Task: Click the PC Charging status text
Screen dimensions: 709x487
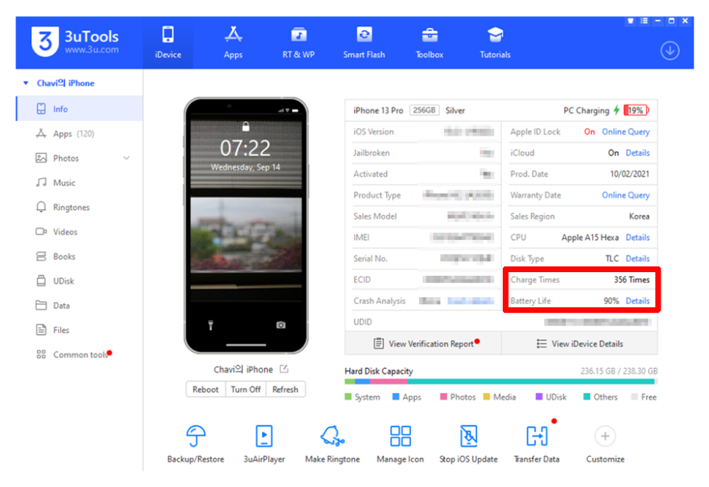Action: [x=586, y=111]
